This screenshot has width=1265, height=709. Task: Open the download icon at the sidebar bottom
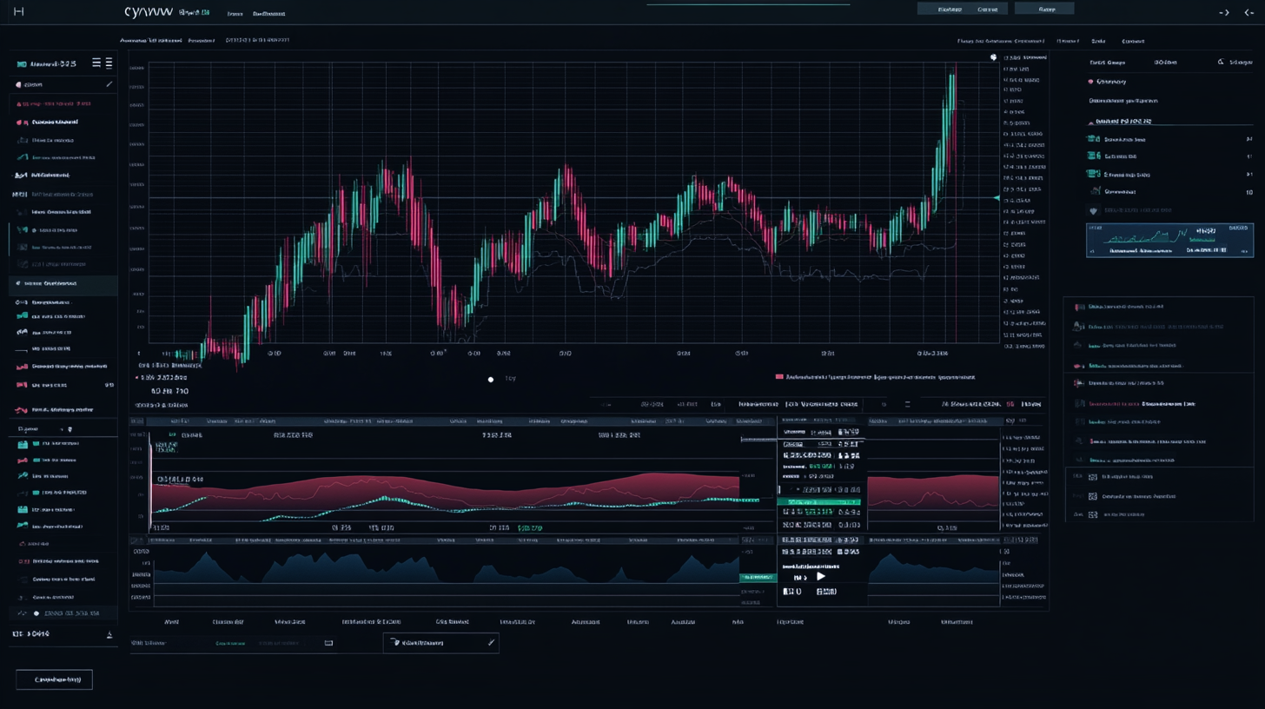[109, 635]
